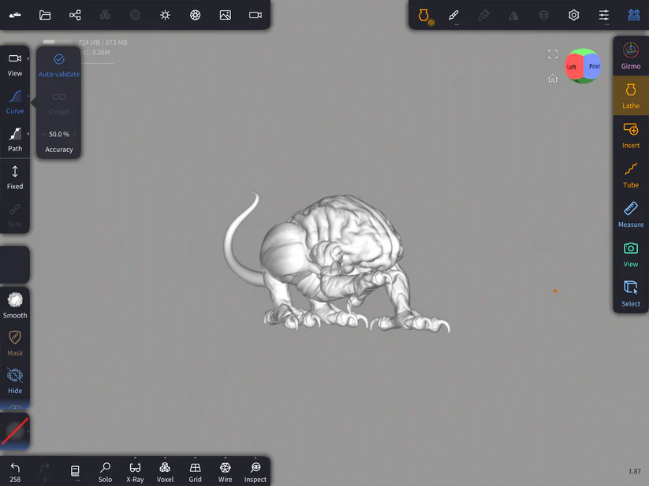Click the material color swatch with red slash
This screenshot has height=486, width=649.
click(x=15, y=431)
